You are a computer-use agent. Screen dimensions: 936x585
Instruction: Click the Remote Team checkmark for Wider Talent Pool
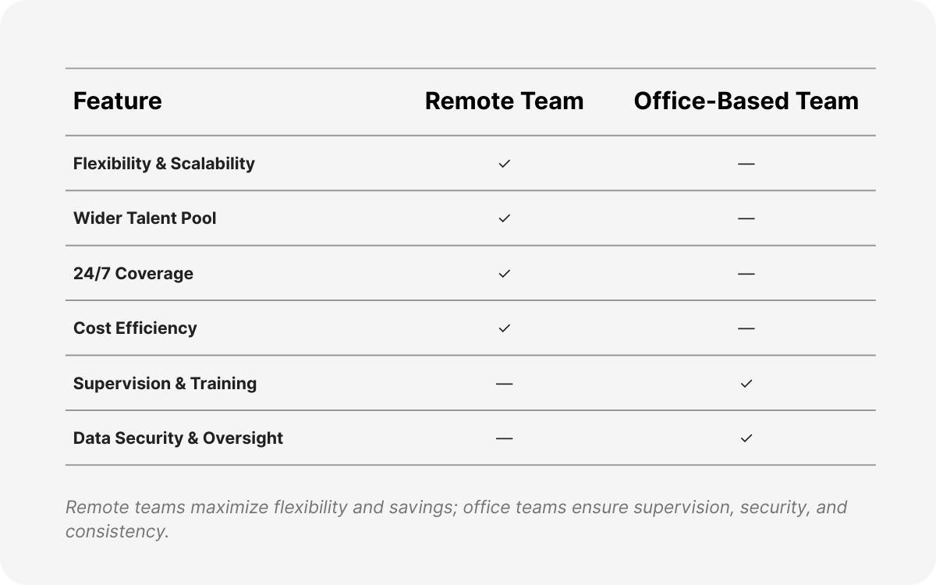click(504, 218)
